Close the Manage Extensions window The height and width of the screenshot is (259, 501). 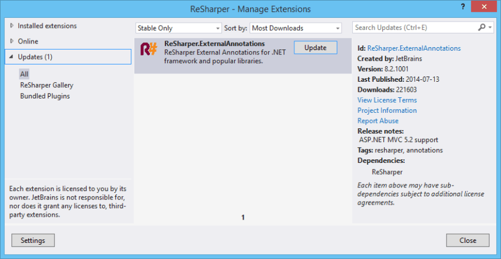(x=484, y=7)
